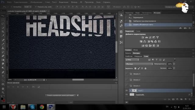Select the Pen tool
The width and height of the screenshot is (195, 110).
(x=3, y=72)
